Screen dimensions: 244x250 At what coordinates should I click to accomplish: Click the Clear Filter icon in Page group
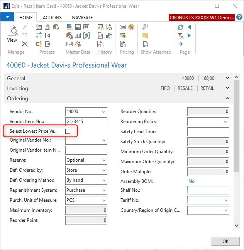click(x=180, y=35)
